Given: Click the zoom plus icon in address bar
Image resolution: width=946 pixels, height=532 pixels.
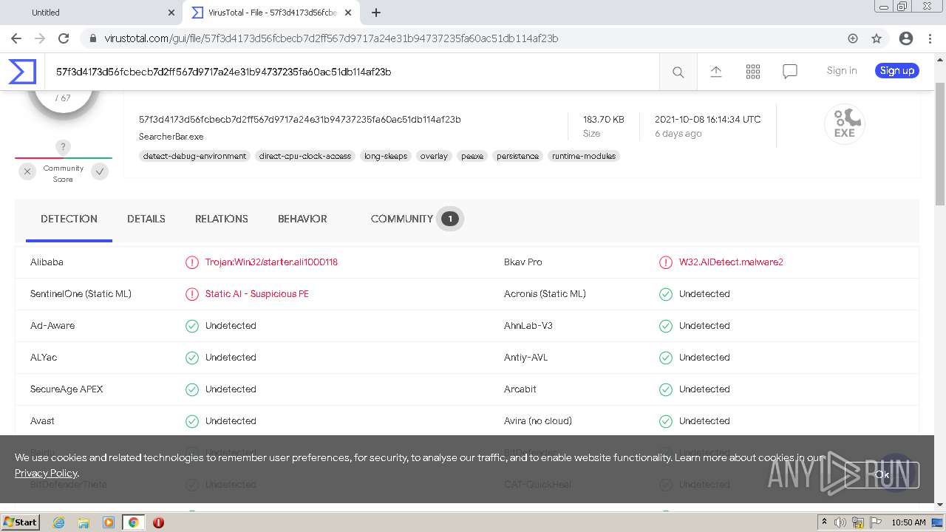Looking at the screenshot, I should click(853, 38).
